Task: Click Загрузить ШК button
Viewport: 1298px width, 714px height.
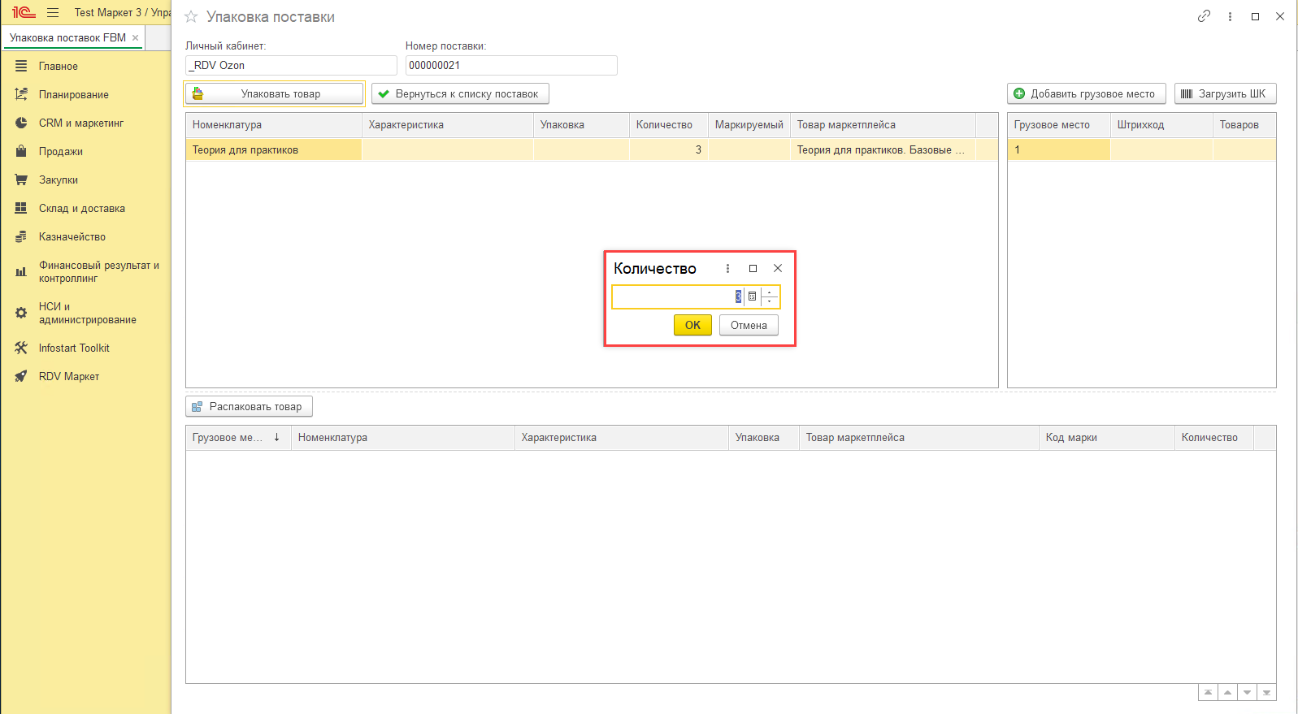Action: coord(1226,93)
